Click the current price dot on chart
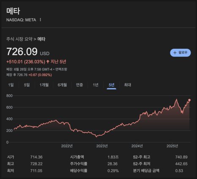This screenshot has width=197, height=179. [189, 100]
